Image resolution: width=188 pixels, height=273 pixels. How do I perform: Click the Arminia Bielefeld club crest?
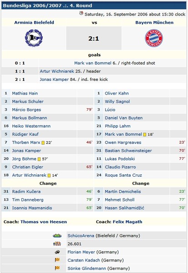[x=34, y=38]
